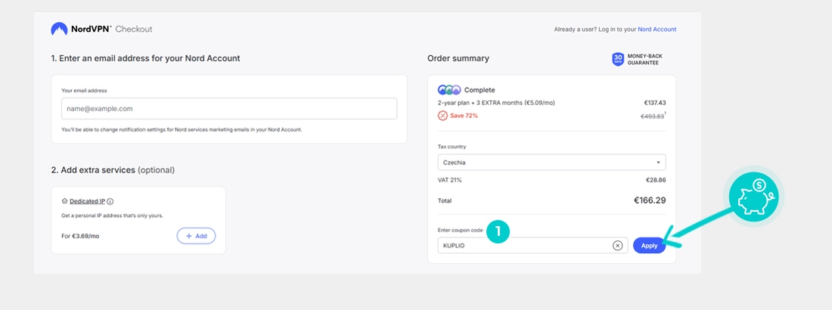Click the strikethrough price €493.83
The width and height of the screenshot is (832, 310).
click(652, 116)
